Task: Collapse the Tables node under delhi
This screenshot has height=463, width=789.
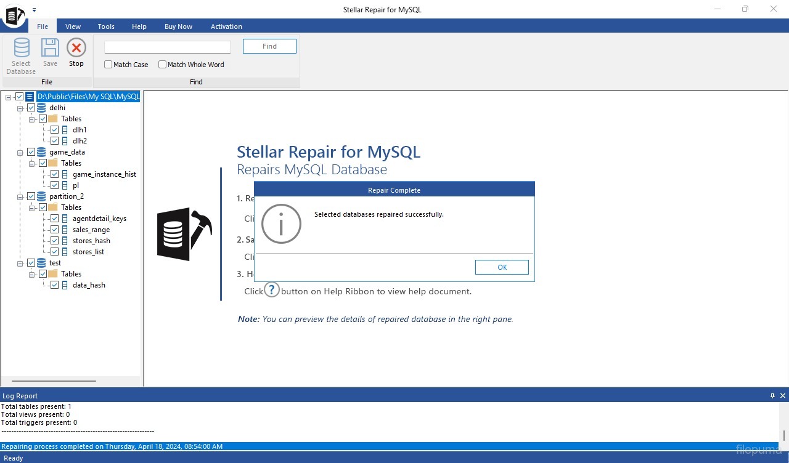Action: click(32, 119)
